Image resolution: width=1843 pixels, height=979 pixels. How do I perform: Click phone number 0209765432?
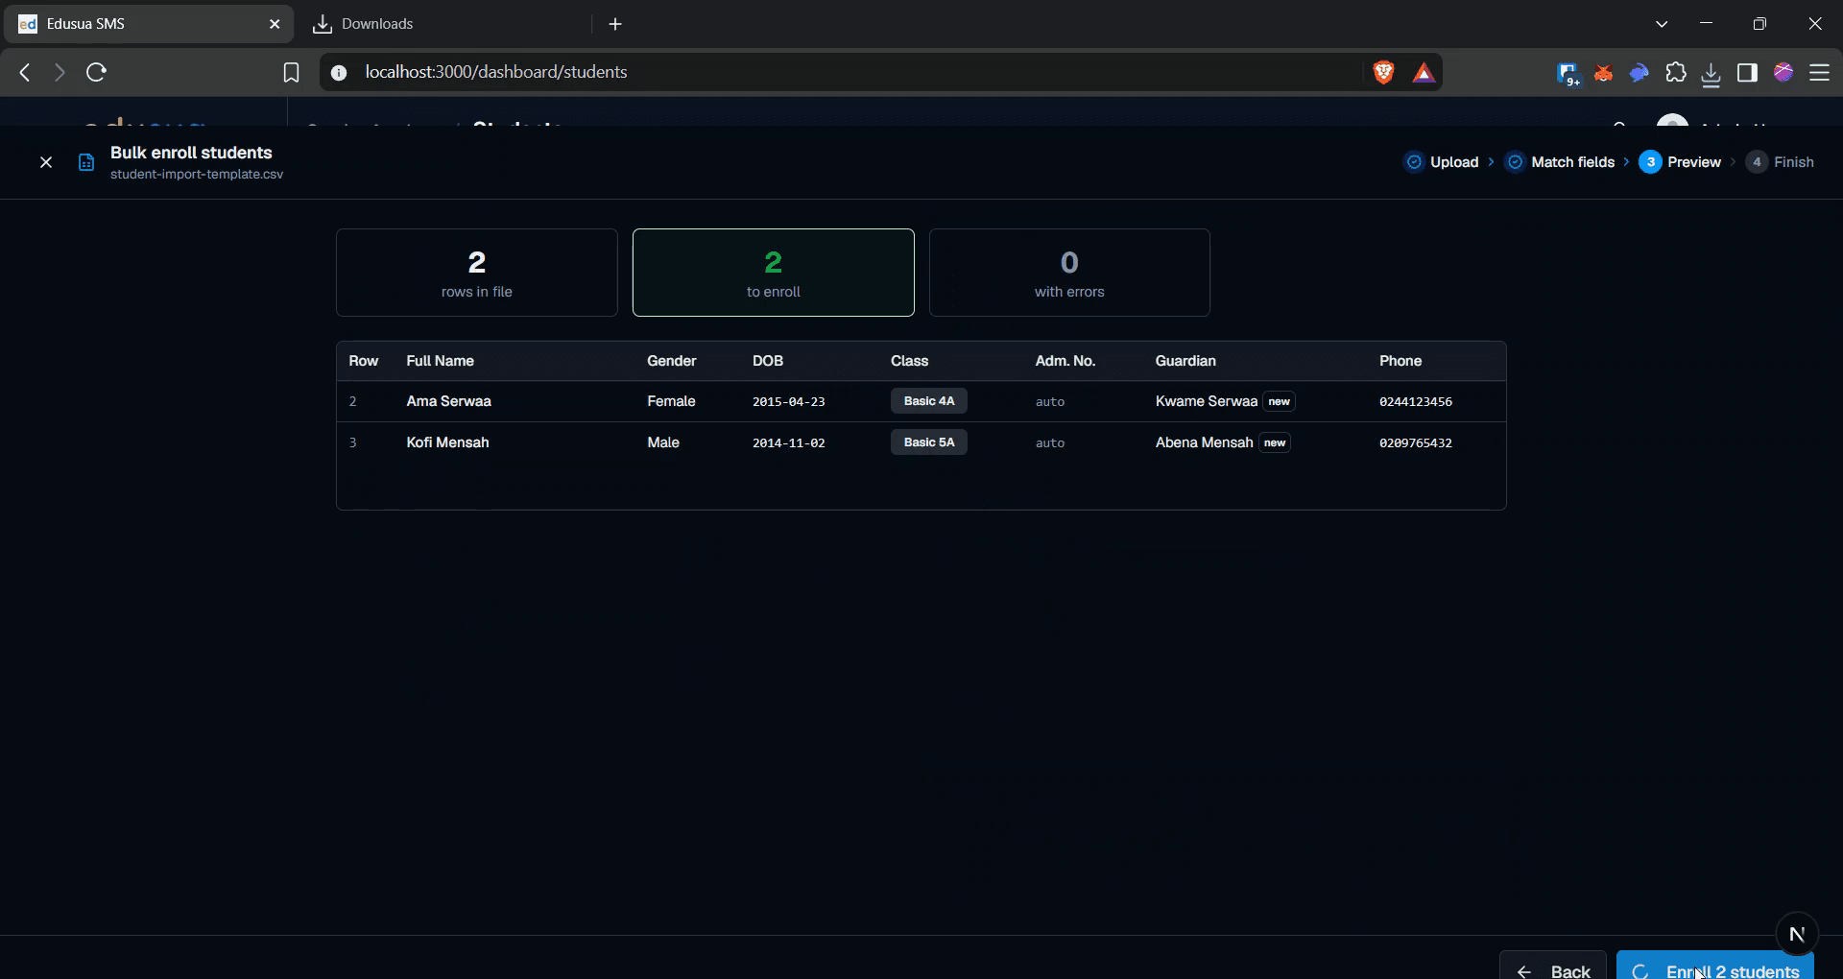[x=1416, y=442]
